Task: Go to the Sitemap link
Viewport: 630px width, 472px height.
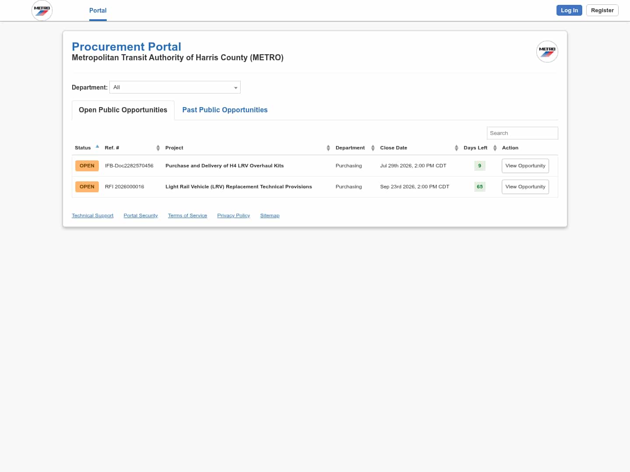Action: click(270, 215)
